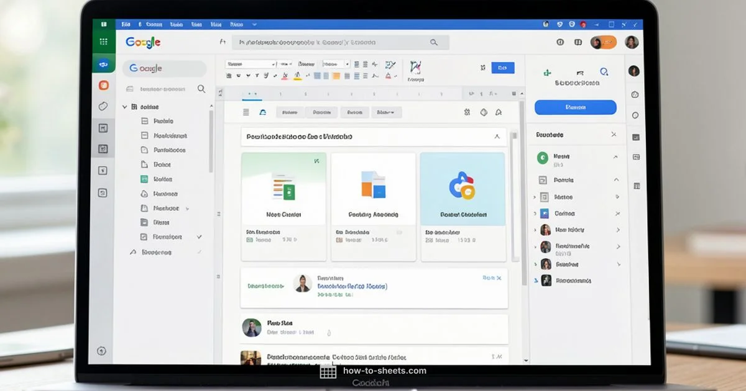
Task: Click the blue magnifier icon in right panel
Action: [x=604, y=73]
